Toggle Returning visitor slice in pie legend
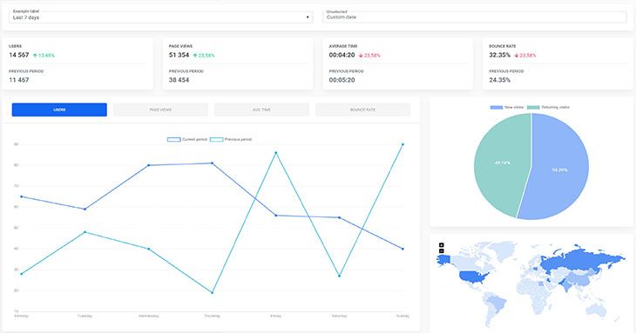 pos(548,107)
